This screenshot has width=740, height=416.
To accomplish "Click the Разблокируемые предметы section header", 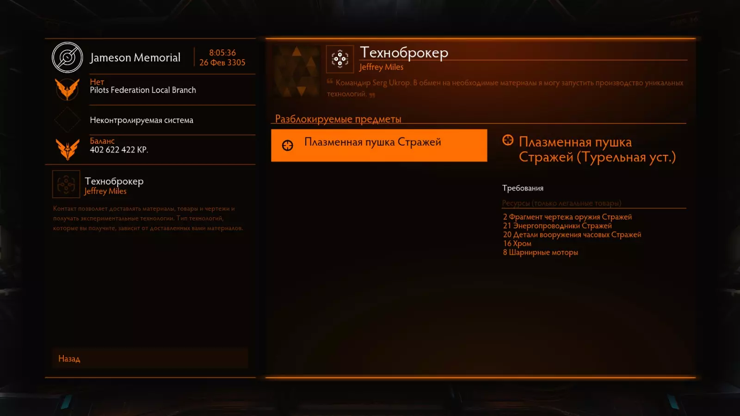I will (x=338, y=119).
